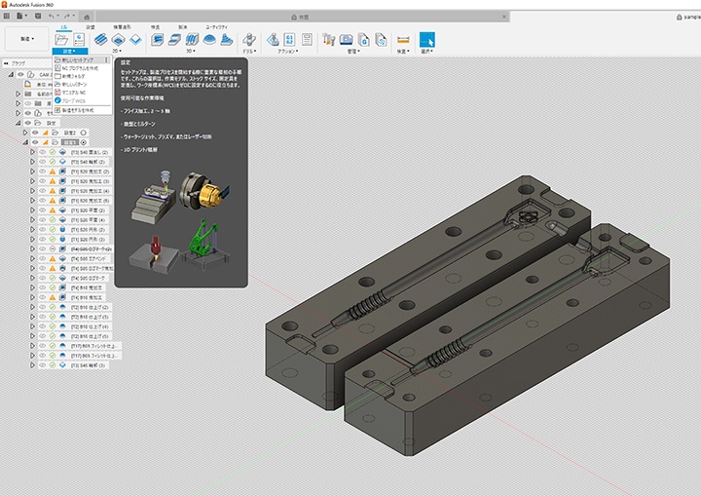Click the G1 G2 post process icon
Viewport: 701px width, 496px height.
pos(288,40)
